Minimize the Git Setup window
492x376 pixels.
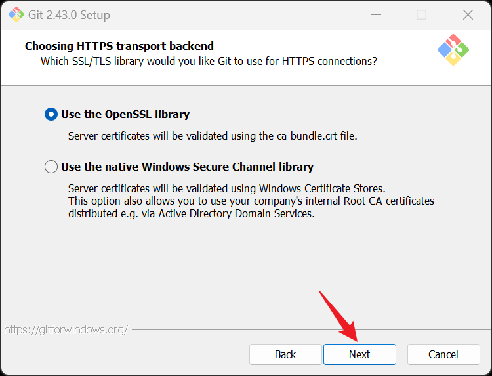(x=375, y=14)
